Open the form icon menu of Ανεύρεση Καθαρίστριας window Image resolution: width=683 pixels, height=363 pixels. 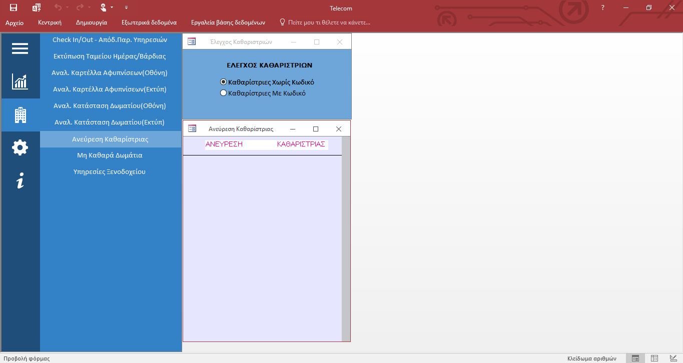[x=192, y=128]
